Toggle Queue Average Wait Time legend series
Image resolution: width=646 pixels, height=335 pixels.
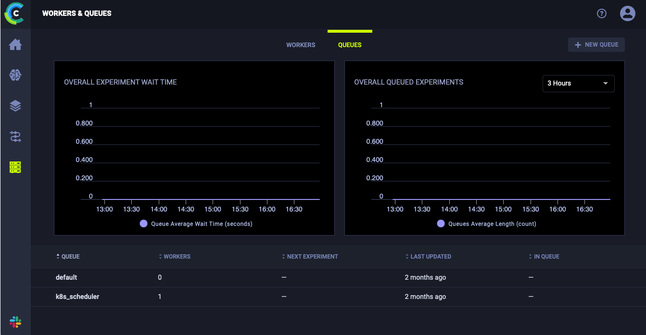(196, 223)
